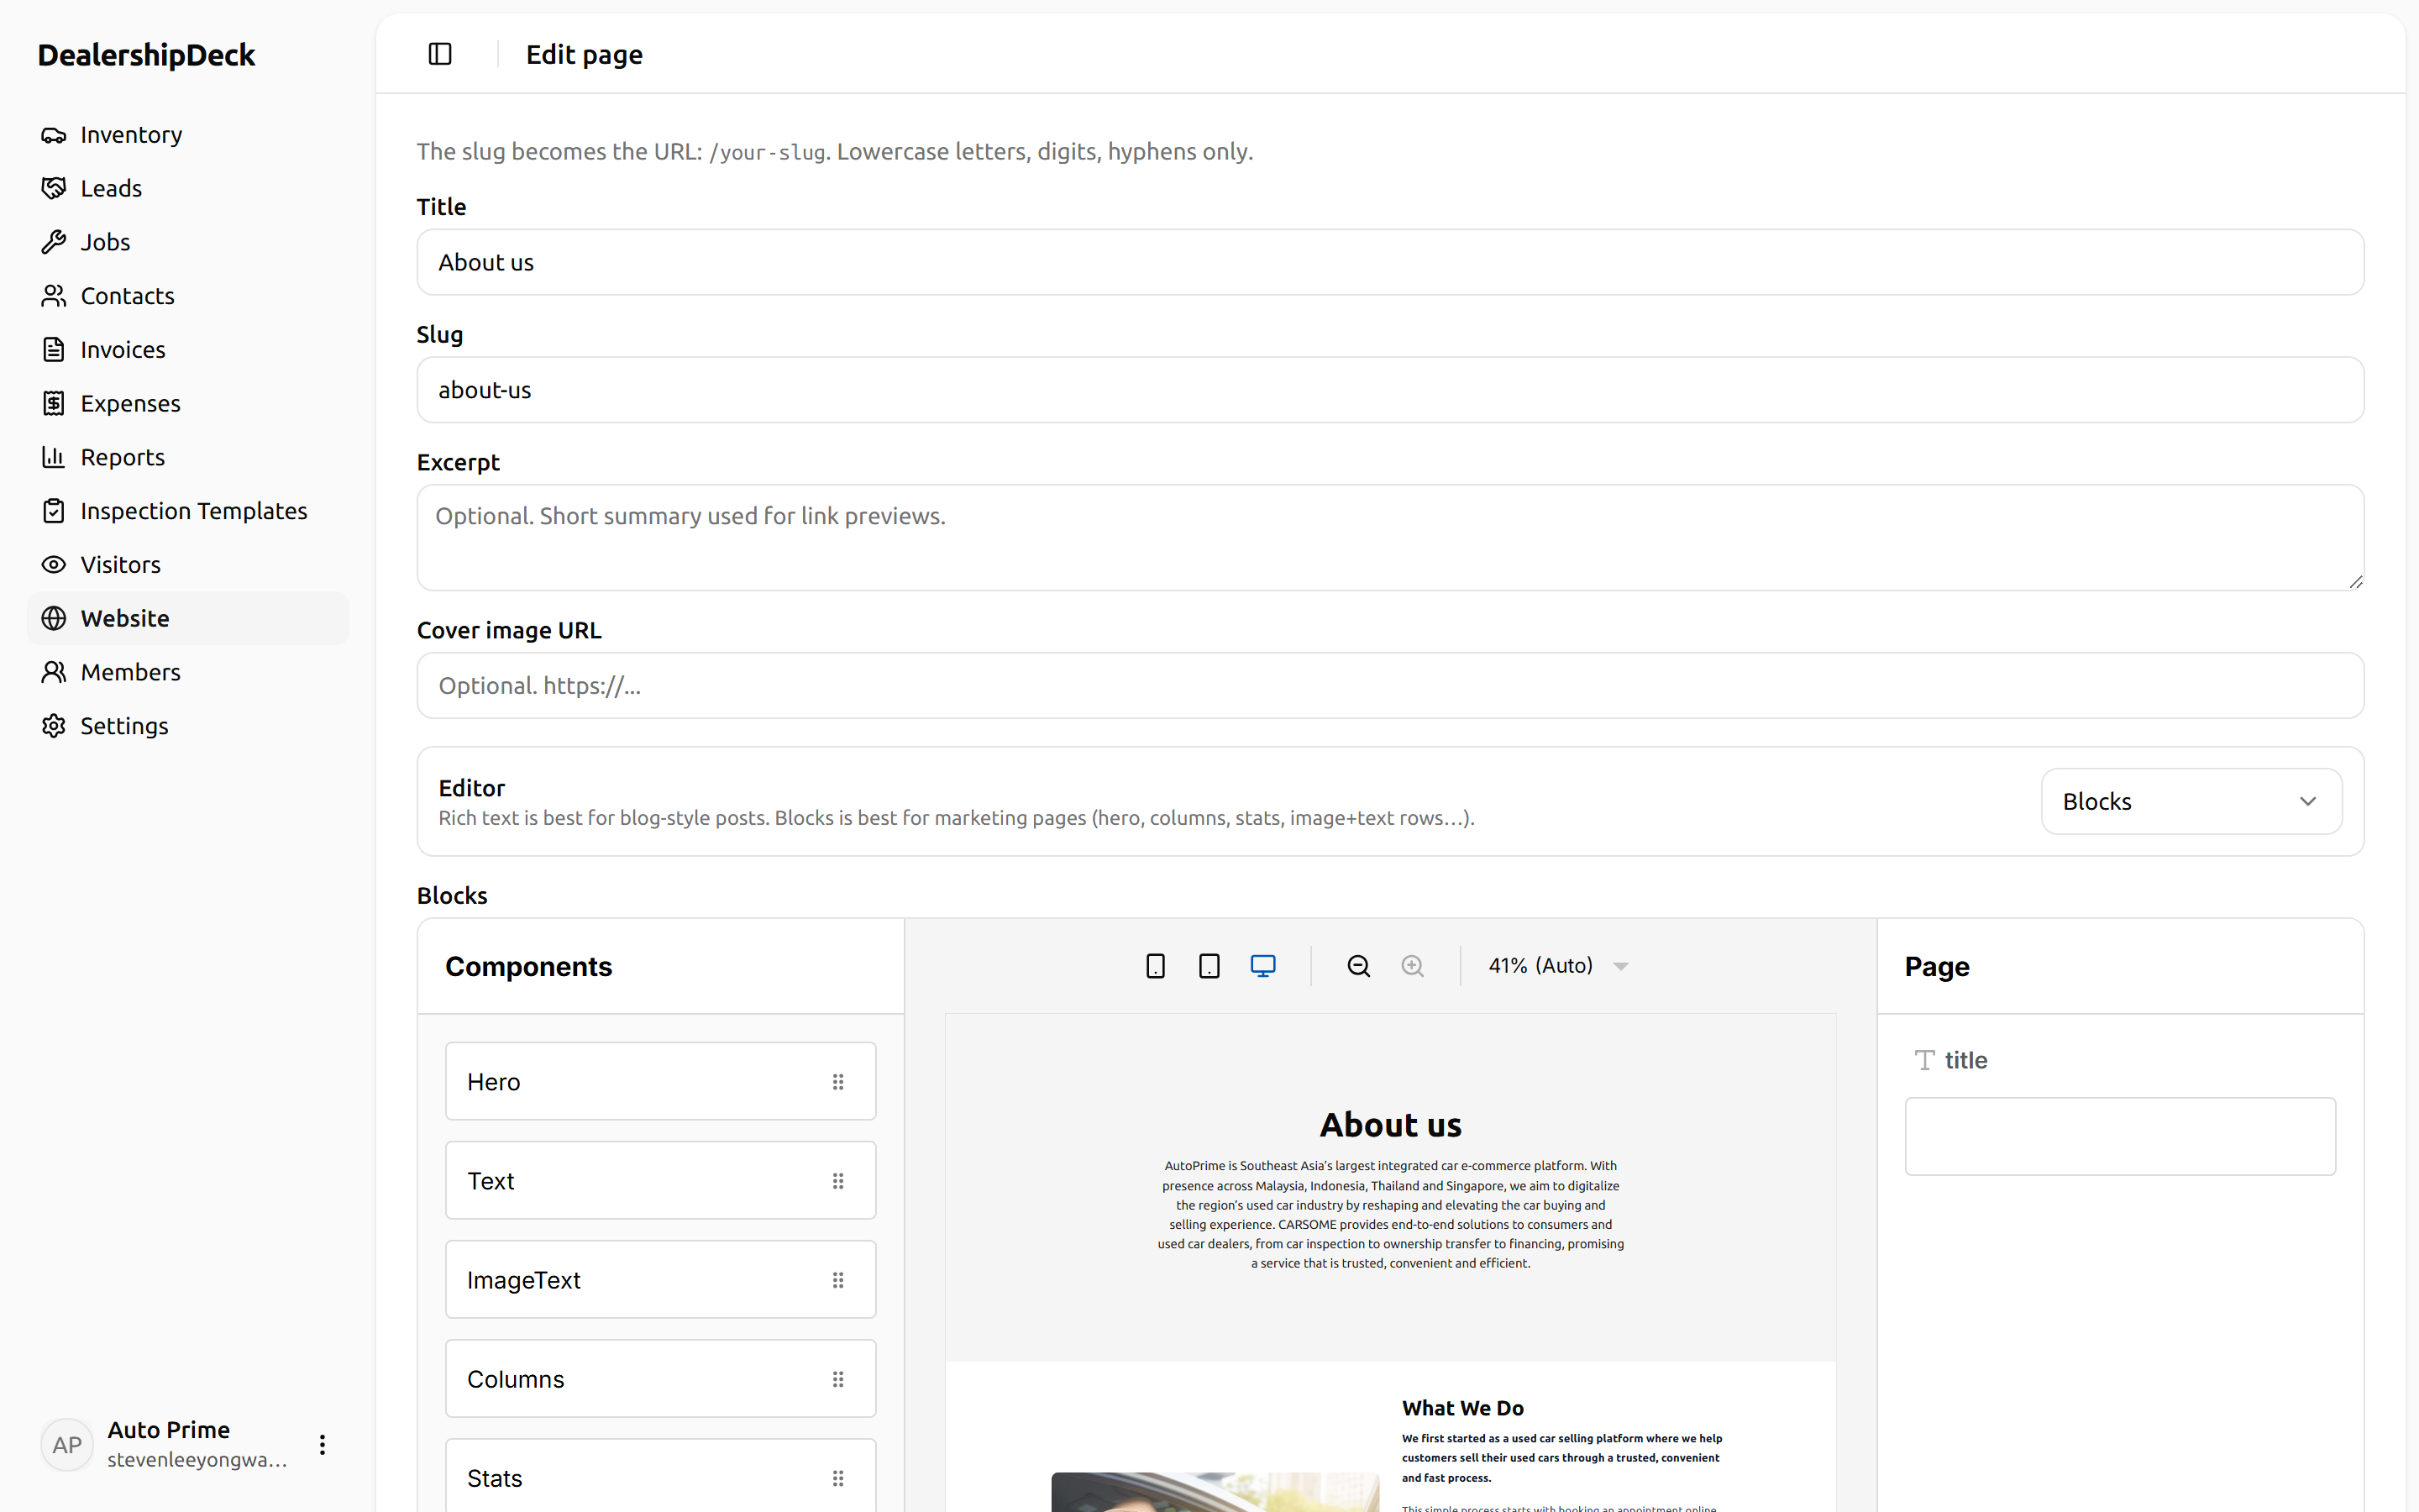Open the Editor type Blocks dropdown
Image resolution: width=2419 pixels, height=1512 pixels.
2191,801
